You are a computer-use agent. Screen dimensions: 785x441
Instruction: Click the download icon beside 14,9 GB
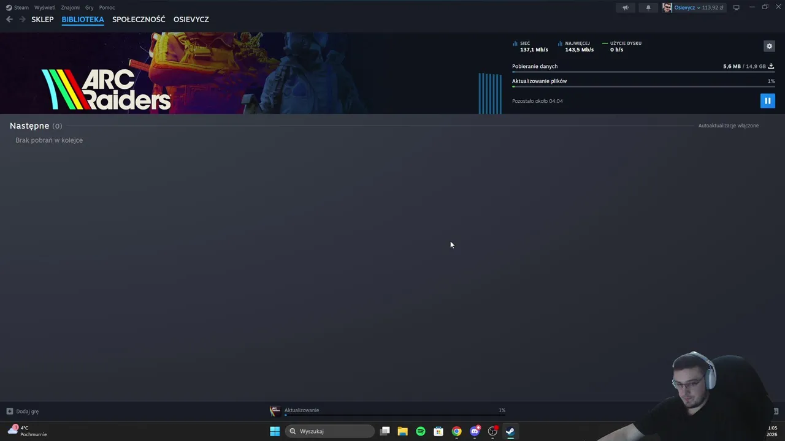[771, 66]
